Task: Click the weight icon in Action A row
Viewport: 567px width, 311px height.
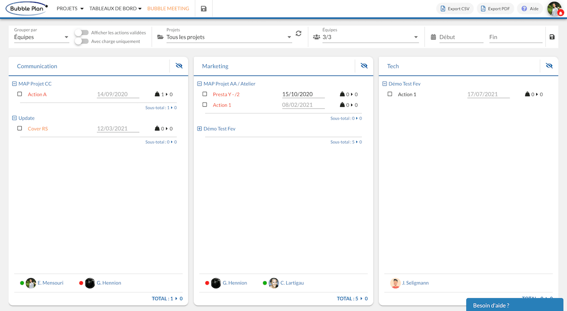Action: point(157,95)
